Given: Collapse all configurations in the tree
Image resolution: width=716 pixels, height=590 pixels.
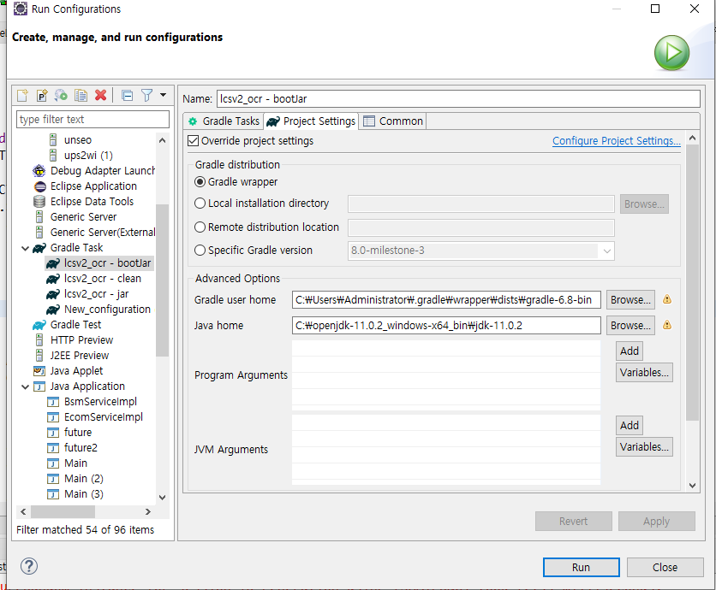Looking at the screenshot, I should click(127, 95).
